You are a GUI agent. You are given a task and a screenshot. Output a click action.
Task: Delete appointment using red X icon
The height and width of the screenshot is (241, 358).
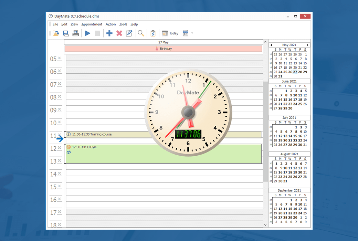click(119, 33)
